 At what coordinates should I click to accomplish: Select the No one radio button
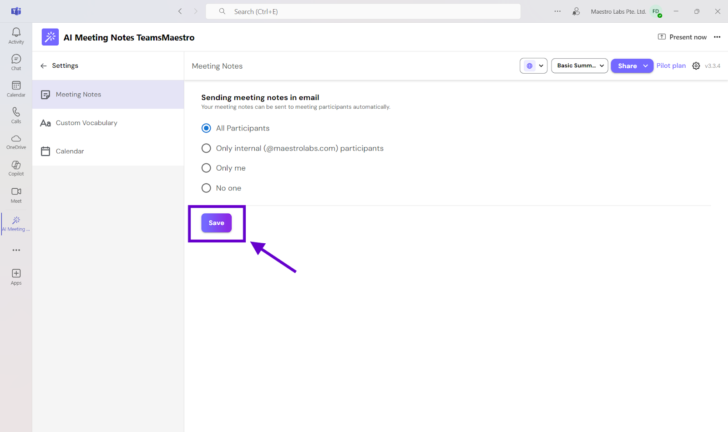point(206,188)
